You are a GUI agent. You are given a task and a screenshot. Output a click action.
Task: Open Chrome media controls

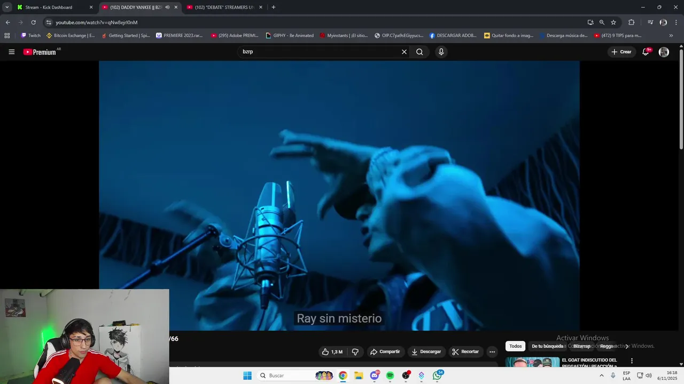click(x=650, y=22)
